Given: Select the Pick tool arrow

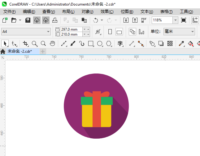Looking at the screenshot, I should [x=5, y=43].
